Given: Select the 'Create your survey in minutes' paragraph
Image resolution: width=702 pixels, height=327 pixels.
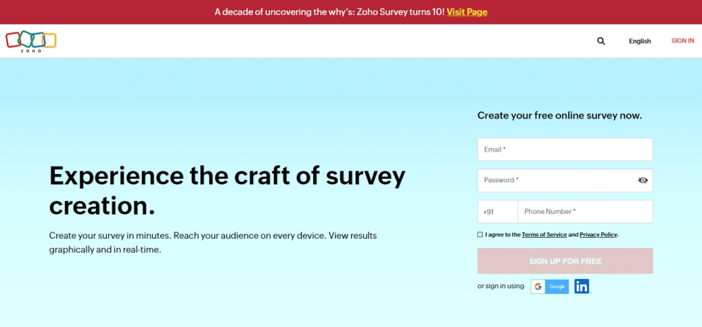Looking at the screenshot, I should [213, 243].
